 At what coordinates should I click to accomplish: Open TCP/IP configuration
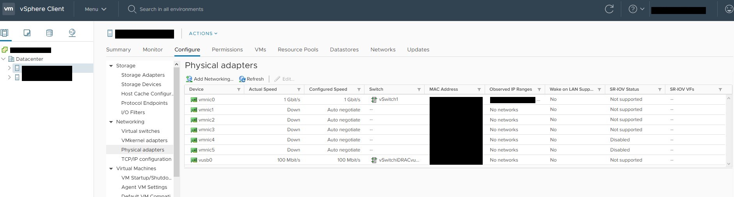tap(146, 159)
